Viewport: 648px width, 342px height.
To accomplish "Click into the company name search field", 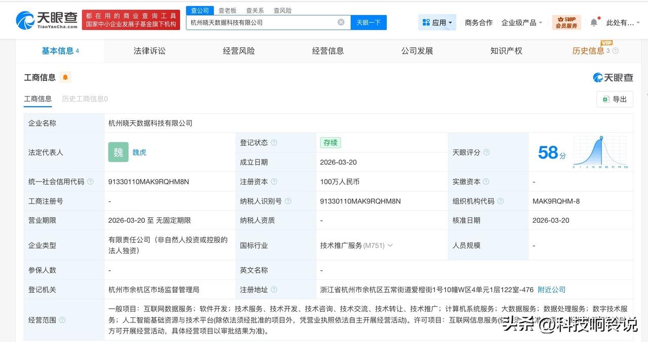I will 261,22.
